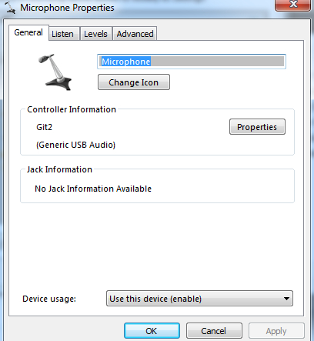Switch to the Levels tab

(95, 34)
